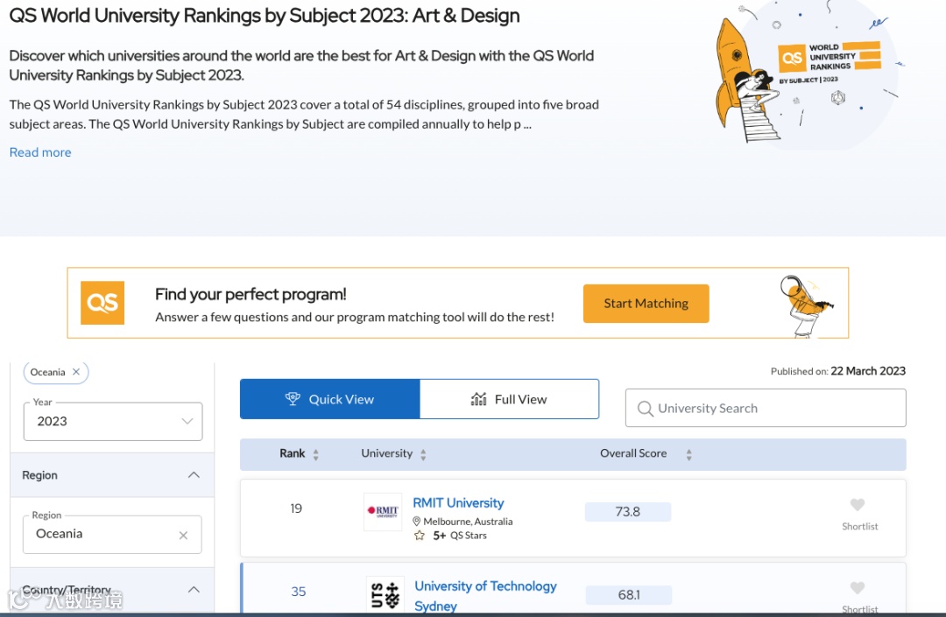Shortlist University of Technology Sydney heart icon
The height and width of the screenshot is (617, 946).
(x=858, y=588)
